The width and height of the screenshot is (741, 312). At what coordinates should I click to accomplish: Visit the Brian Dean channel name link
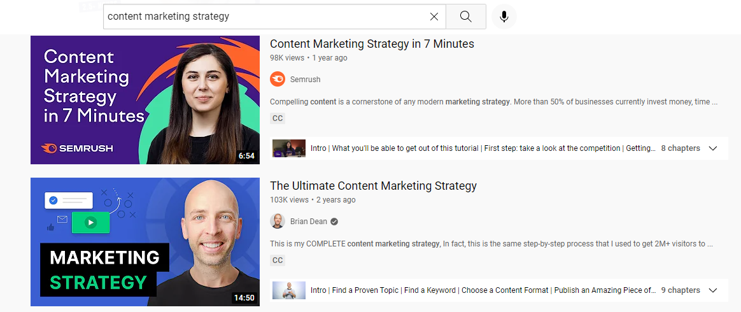pyautogui.click(x=309, y=221)
